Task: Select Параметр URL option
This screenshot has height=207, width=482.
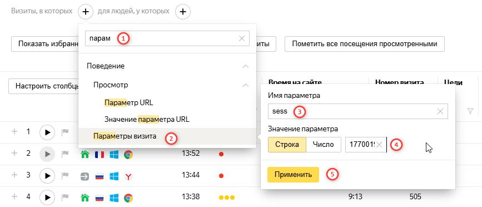Action: pos(129,102)
